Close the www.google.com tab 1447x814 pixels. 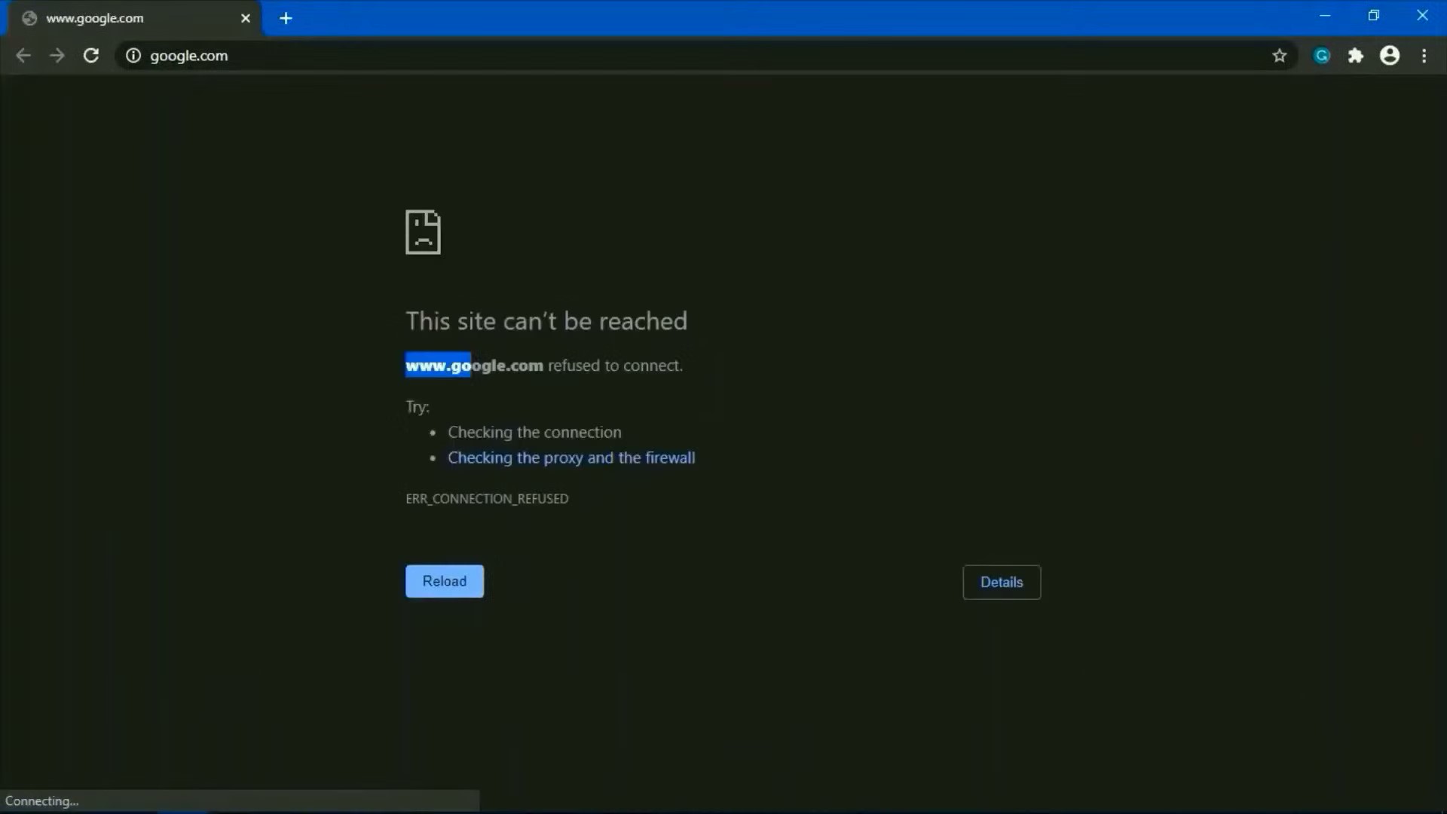246,18
